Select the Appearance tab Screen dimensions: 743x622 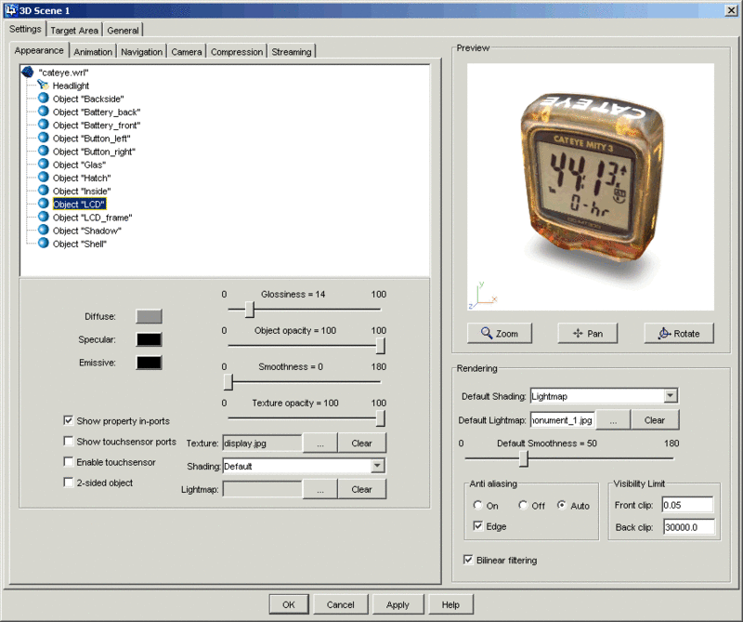click(39, 50)
